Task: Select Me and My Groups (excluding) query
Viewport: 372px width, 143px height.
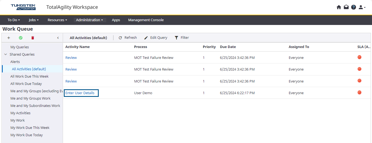Action: click(37, 91)
